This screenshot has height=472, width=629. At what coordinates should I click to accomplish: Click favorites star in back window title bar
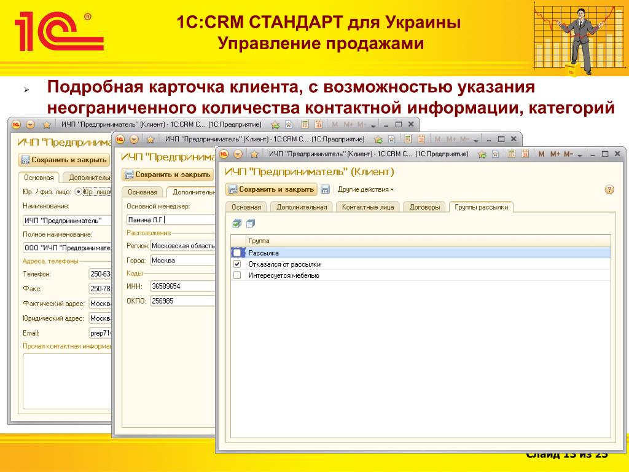(47, 125)
